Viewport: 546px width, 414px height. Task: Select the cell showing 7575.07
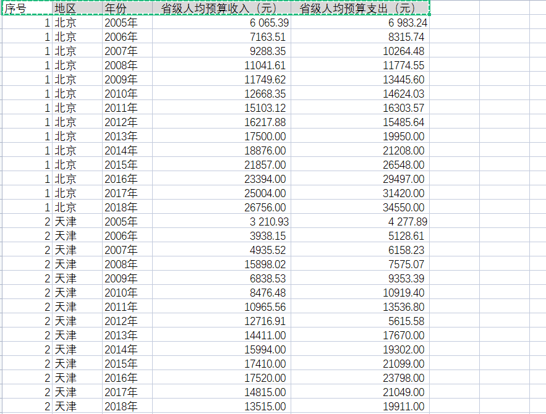tap(360, 264)
